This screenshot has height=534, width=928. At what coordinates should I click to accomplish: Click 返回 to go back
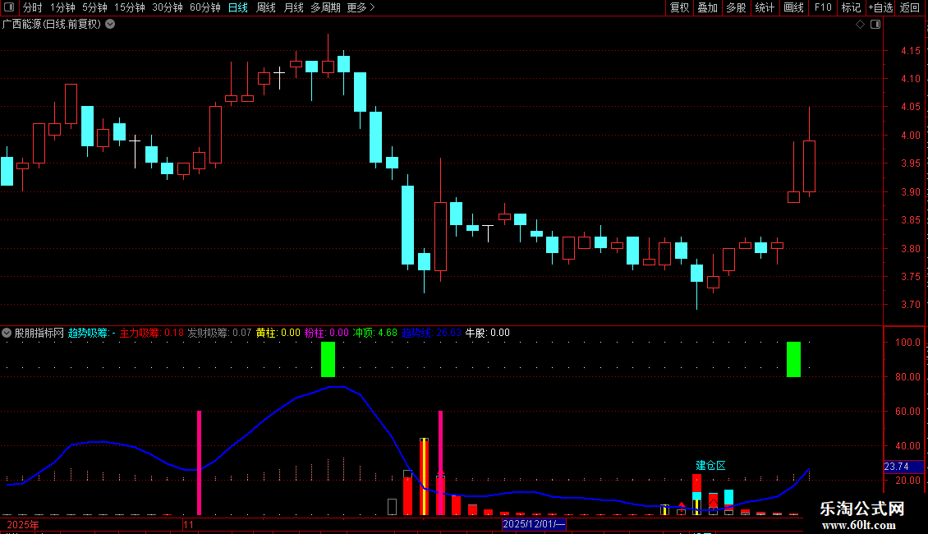(x=910, y=7)
